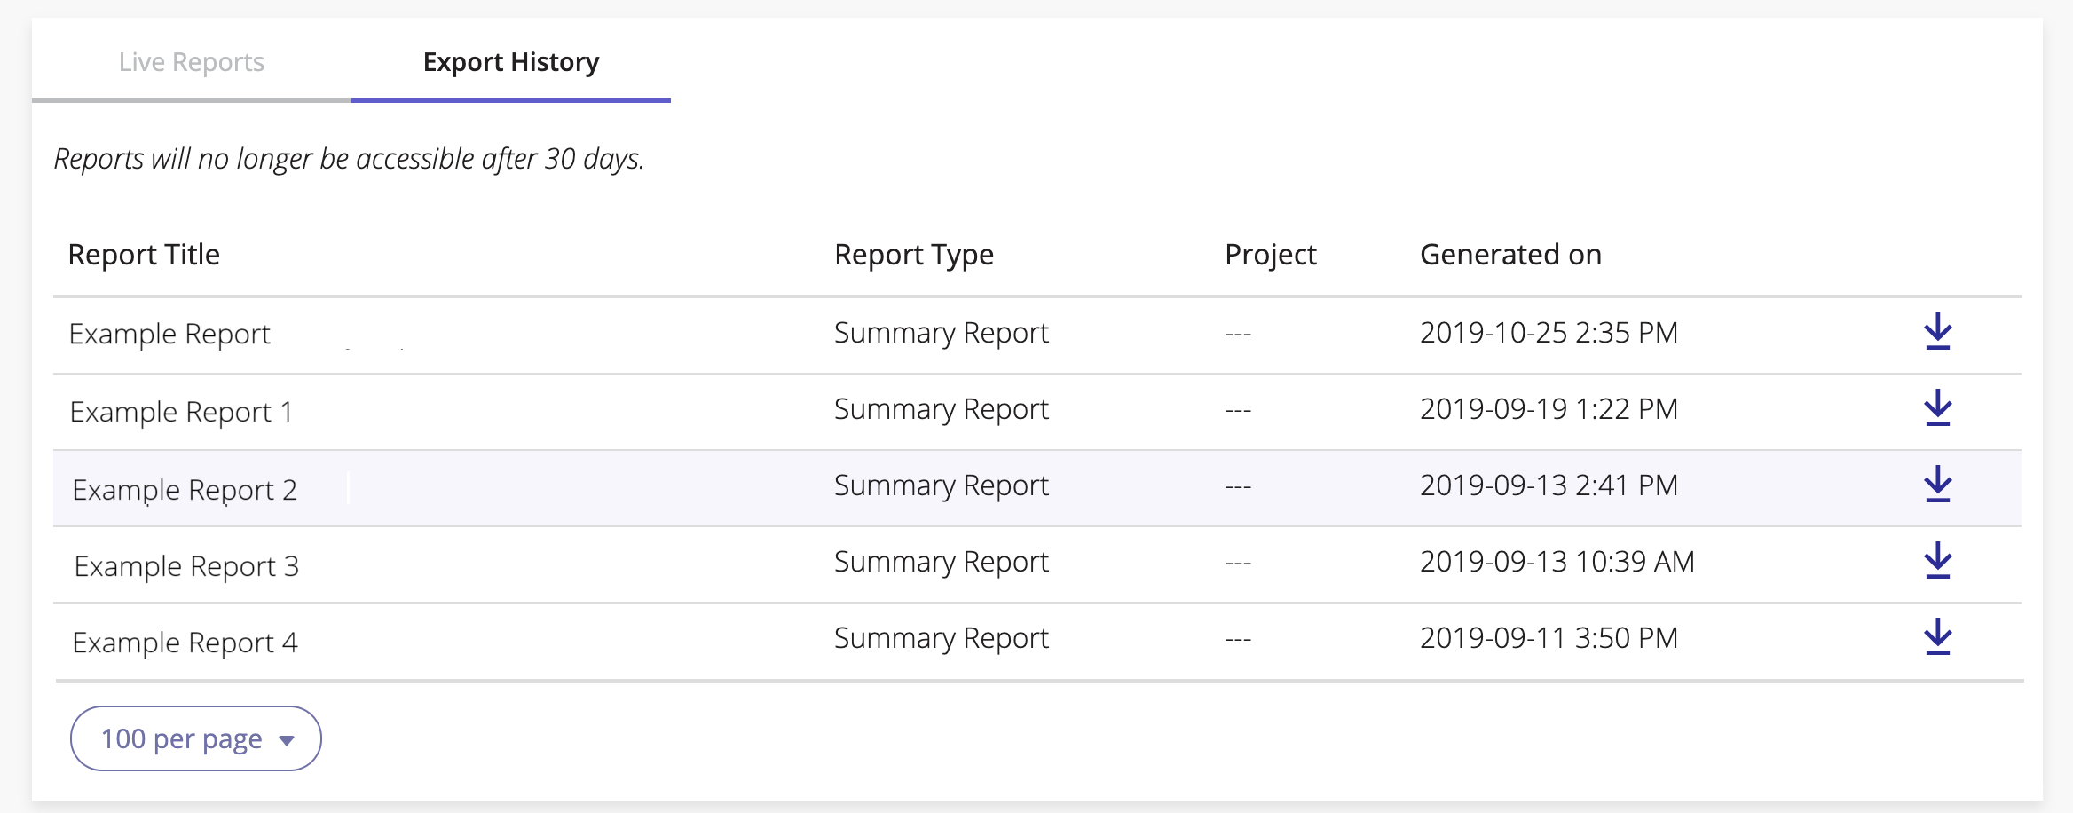Switch to the Live Reports tab
The width and height of the screenshot is (2073, 813).
point(192,62)
